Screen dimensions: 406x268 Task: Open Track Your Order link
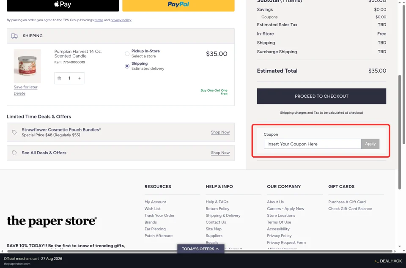pos(159,215)
